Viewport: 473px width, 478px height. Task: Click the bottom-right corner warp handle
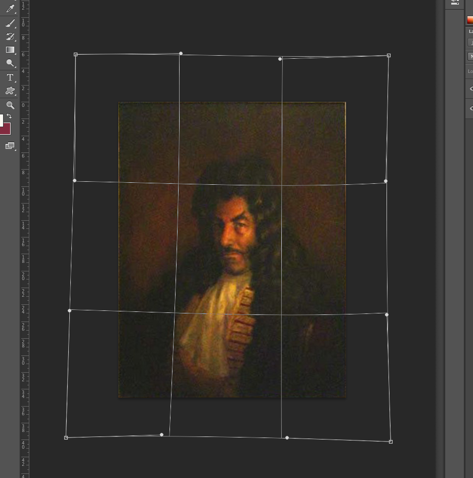[x=391, y=442]
